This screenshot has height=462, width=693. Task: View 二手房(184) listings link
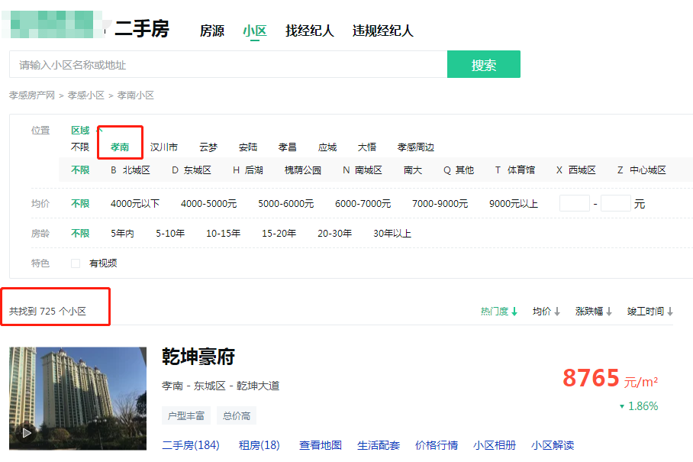190,445
